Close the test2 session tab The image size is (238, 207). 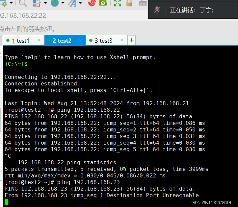pyautogui.click(x=80, y=40)
